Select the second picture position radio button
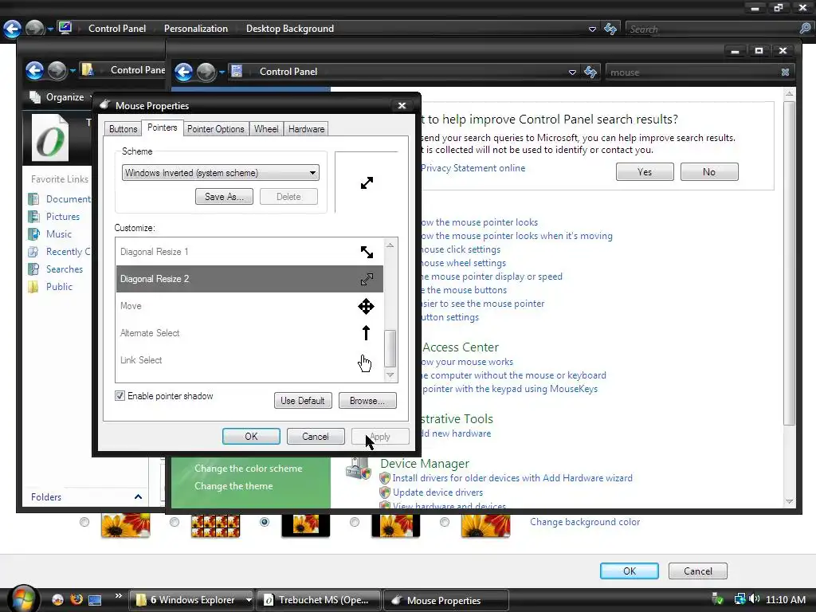 (175, 522)
